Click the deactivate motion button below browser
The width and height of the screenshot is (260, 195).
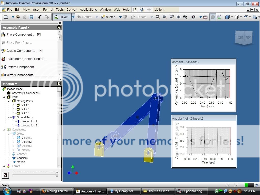6,175
